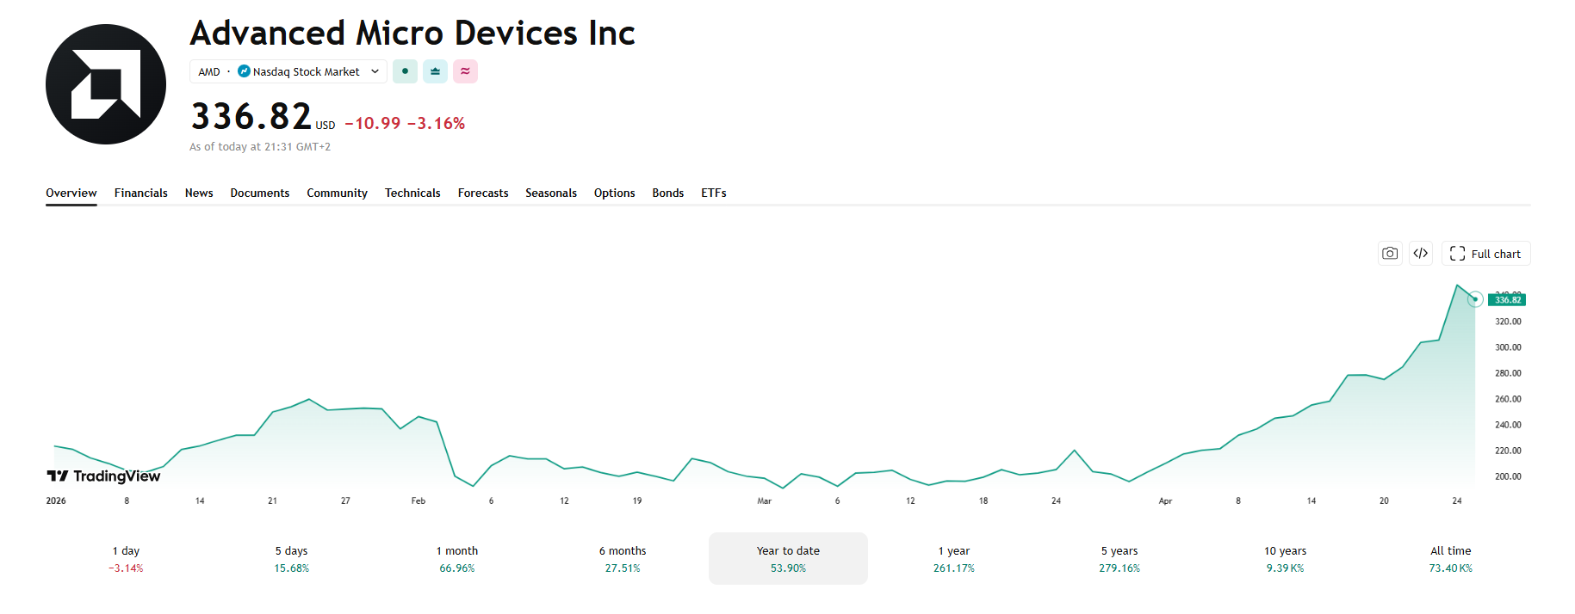This screenshot has height=614, width=1575.
Task: Select the 1 year range
Action: tap(954, 559)
